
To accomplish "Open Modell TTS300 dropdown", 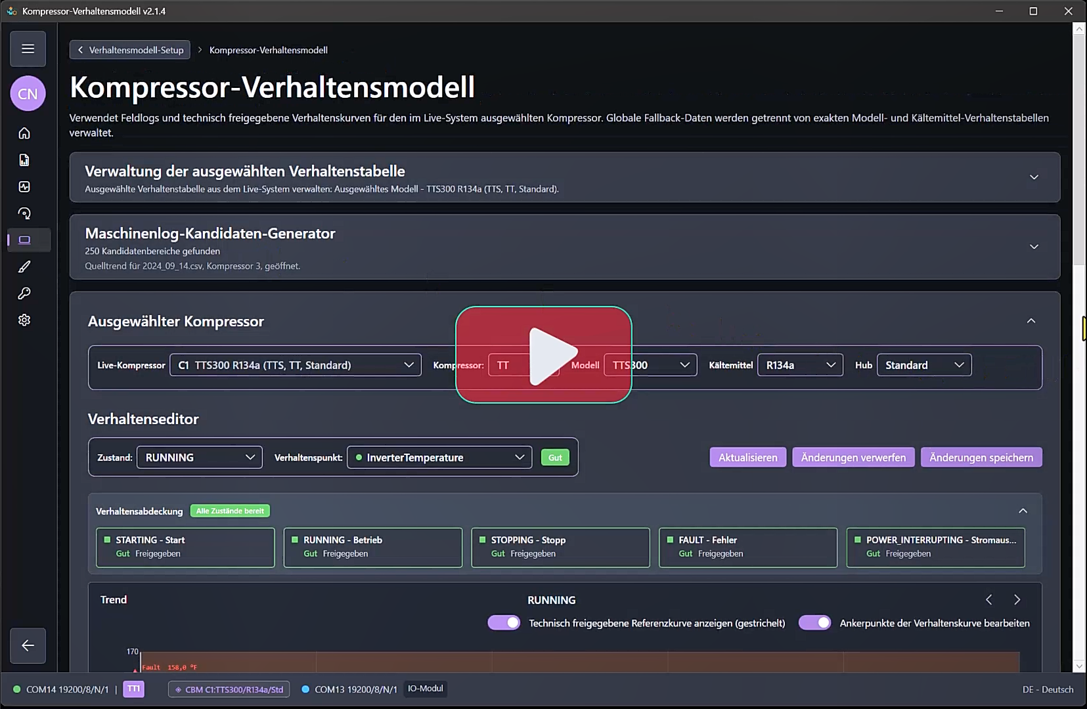I will [x=650, y=365].
